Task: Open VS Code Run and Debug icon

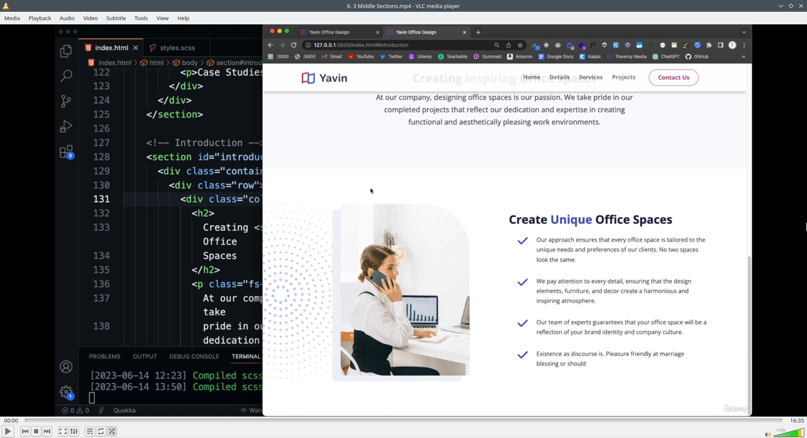Action: pyautogui.click(x=66, y=126)
